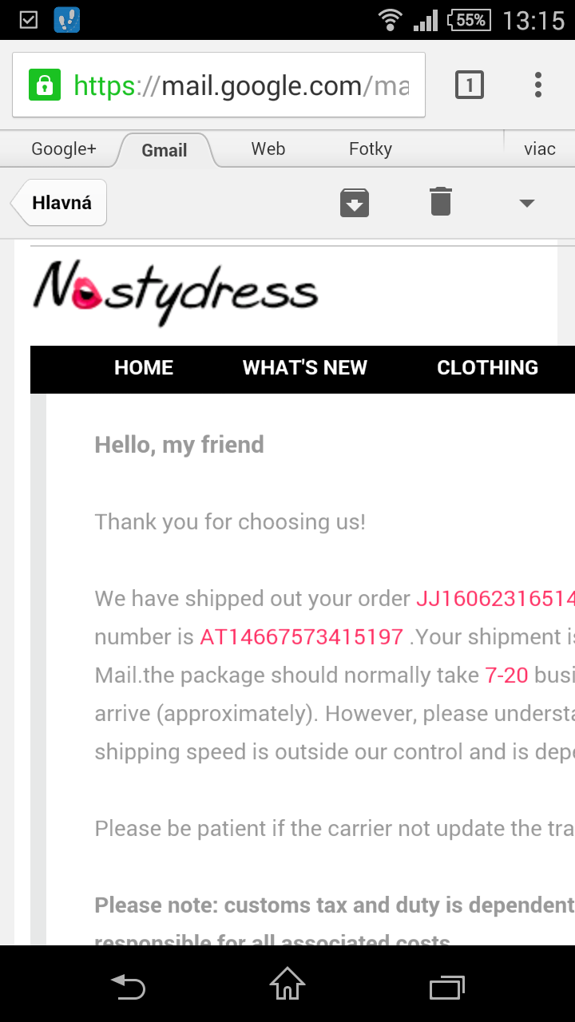Open the Web tab

(268, 149)
